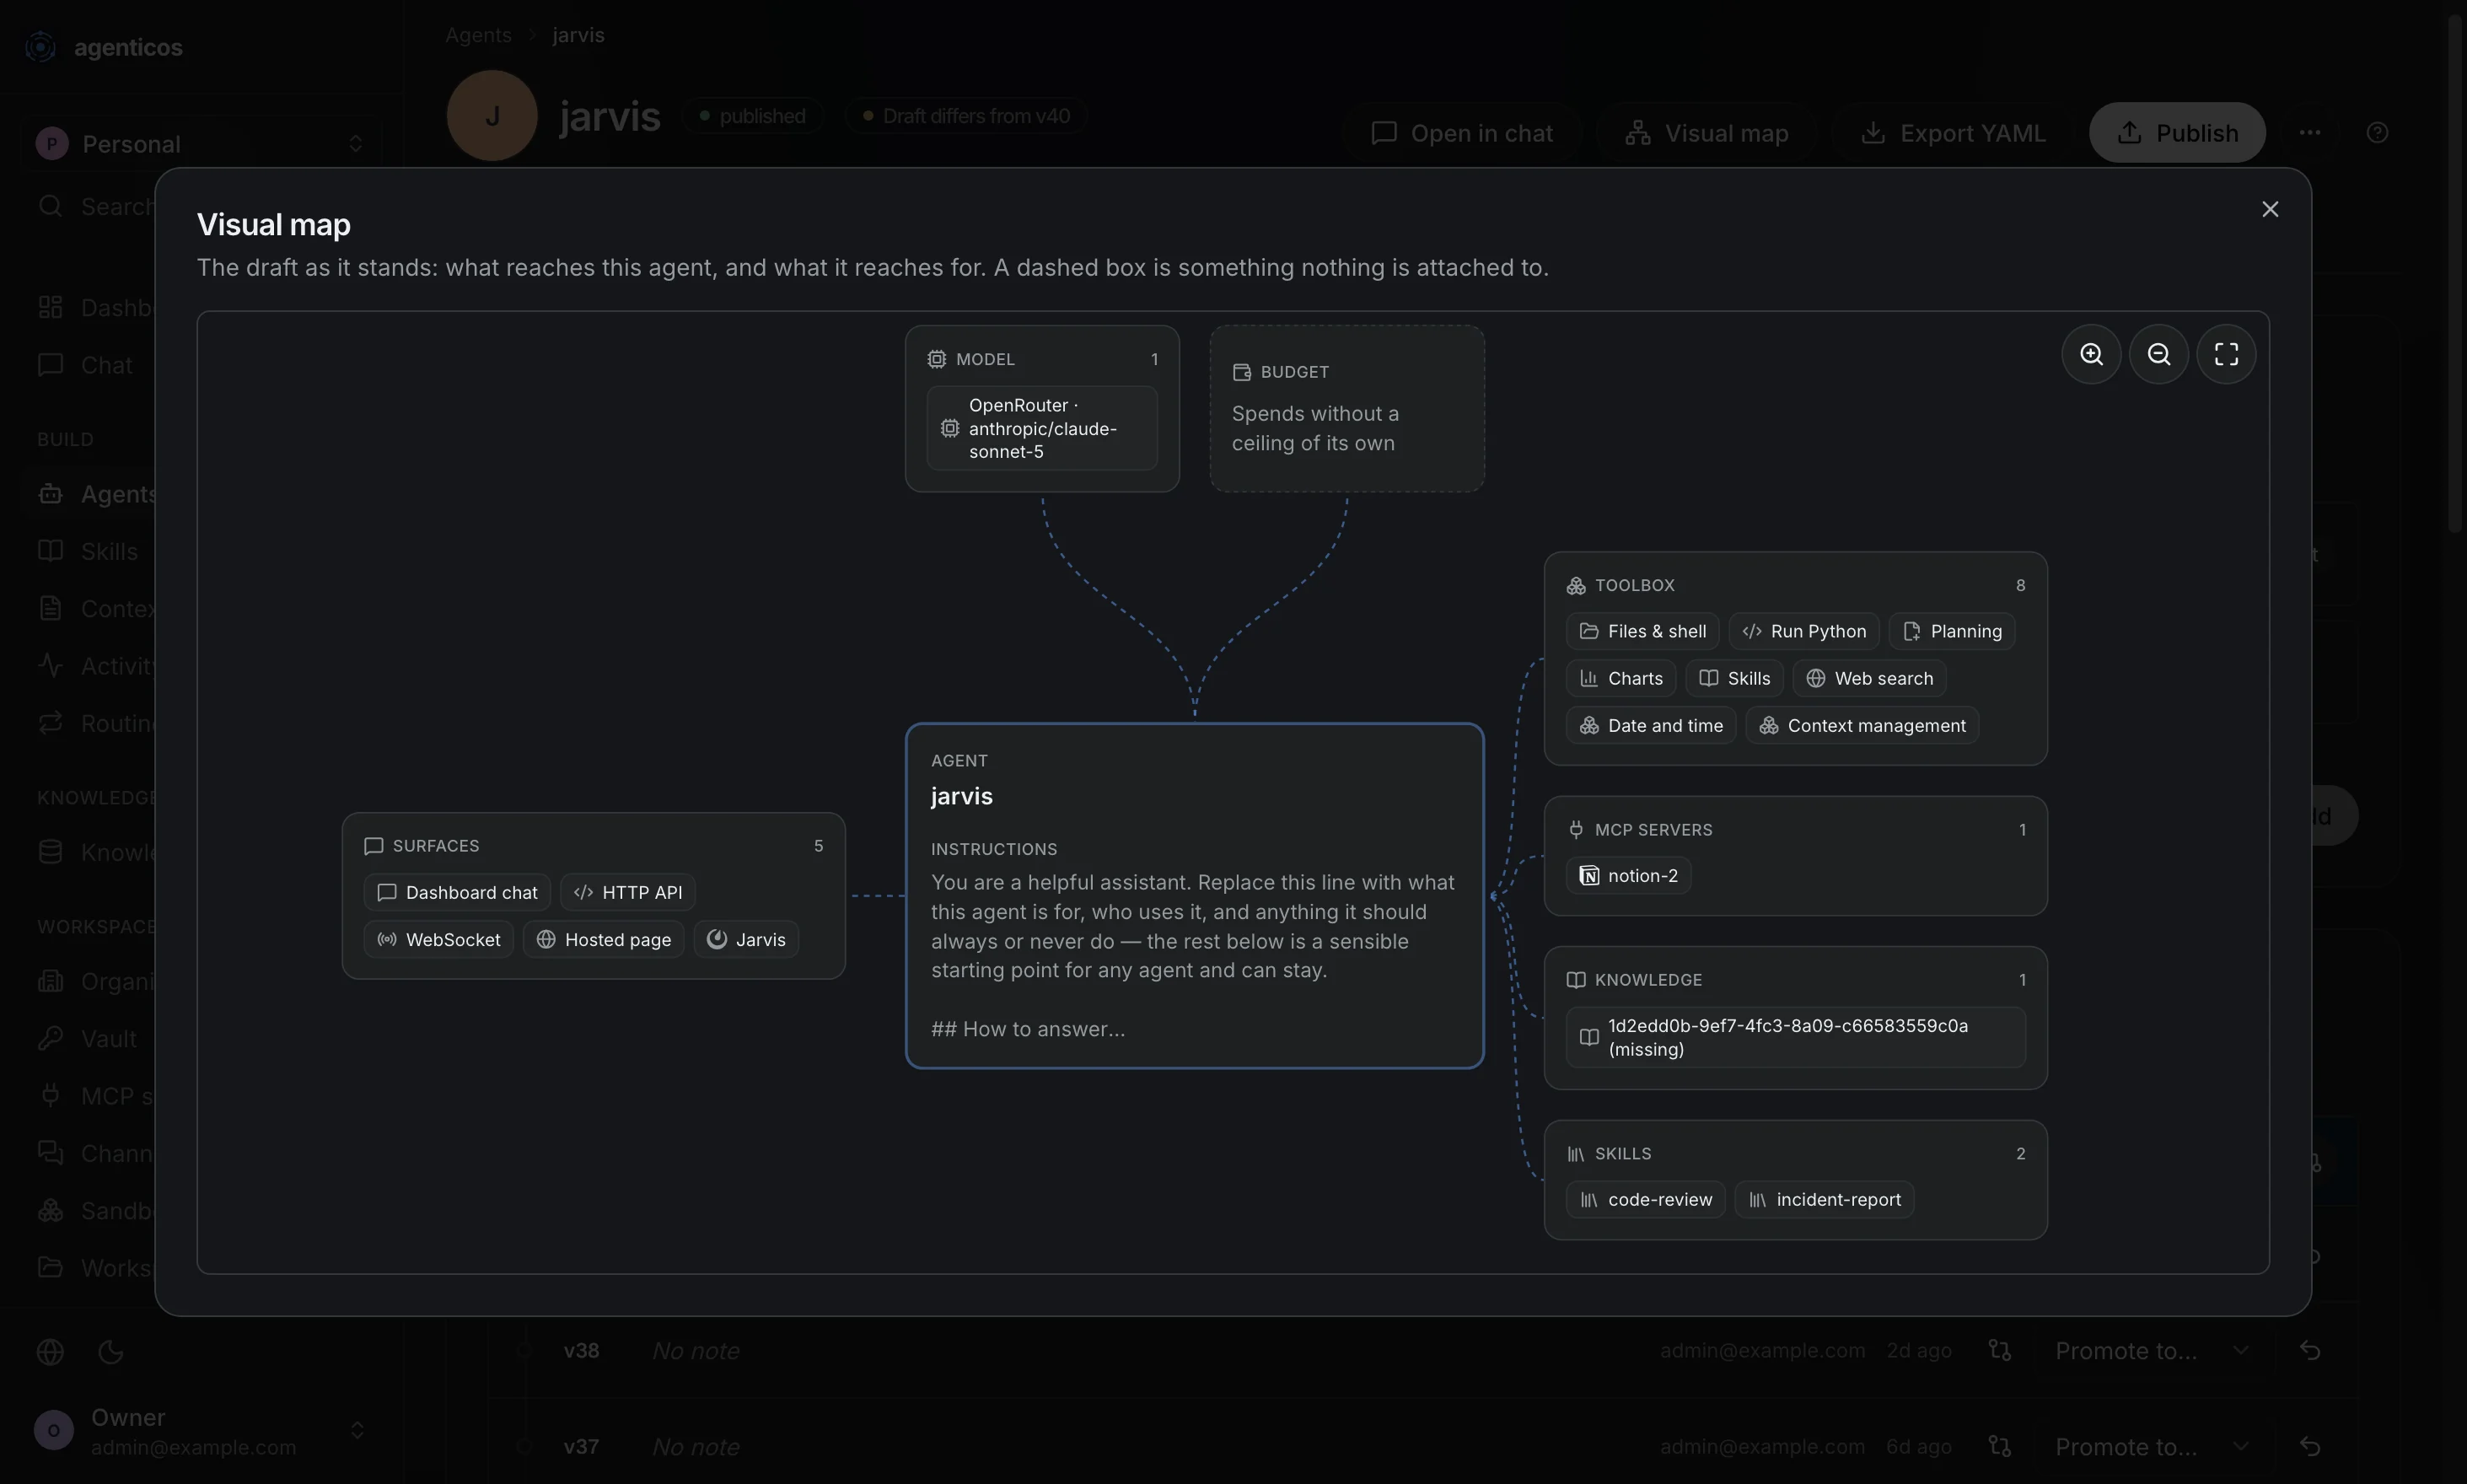Open the help icon in the header
The width and height of the screenshot is (2467, 1484).
click(x=2378, y=132)
